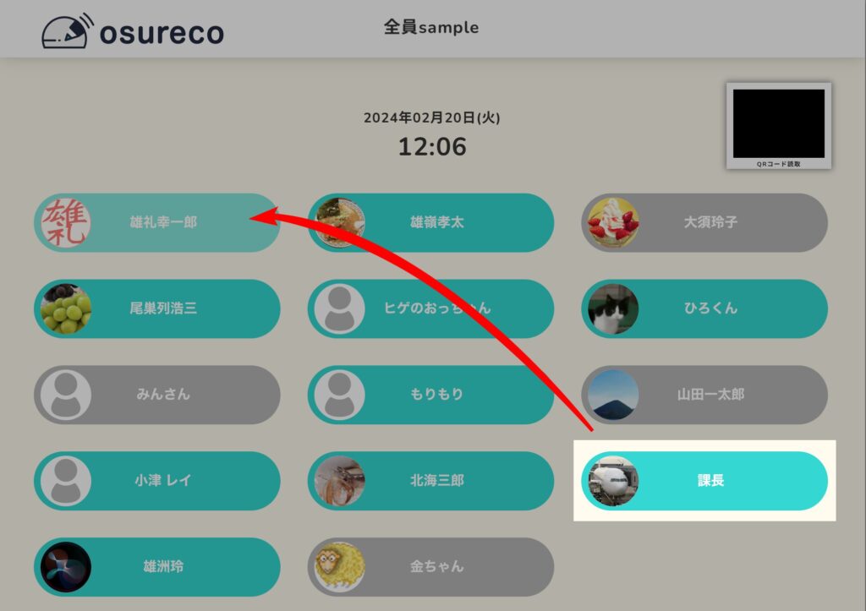The width and height of the screenshot is (866, 611).
Task: Click the black-and-white cat avatar of ひろくん
Action: pos(613,308)
